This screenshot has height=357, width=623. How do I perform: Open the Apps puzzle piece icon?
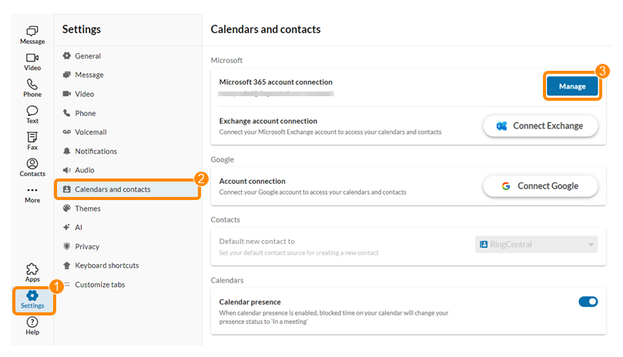(32, 269)
